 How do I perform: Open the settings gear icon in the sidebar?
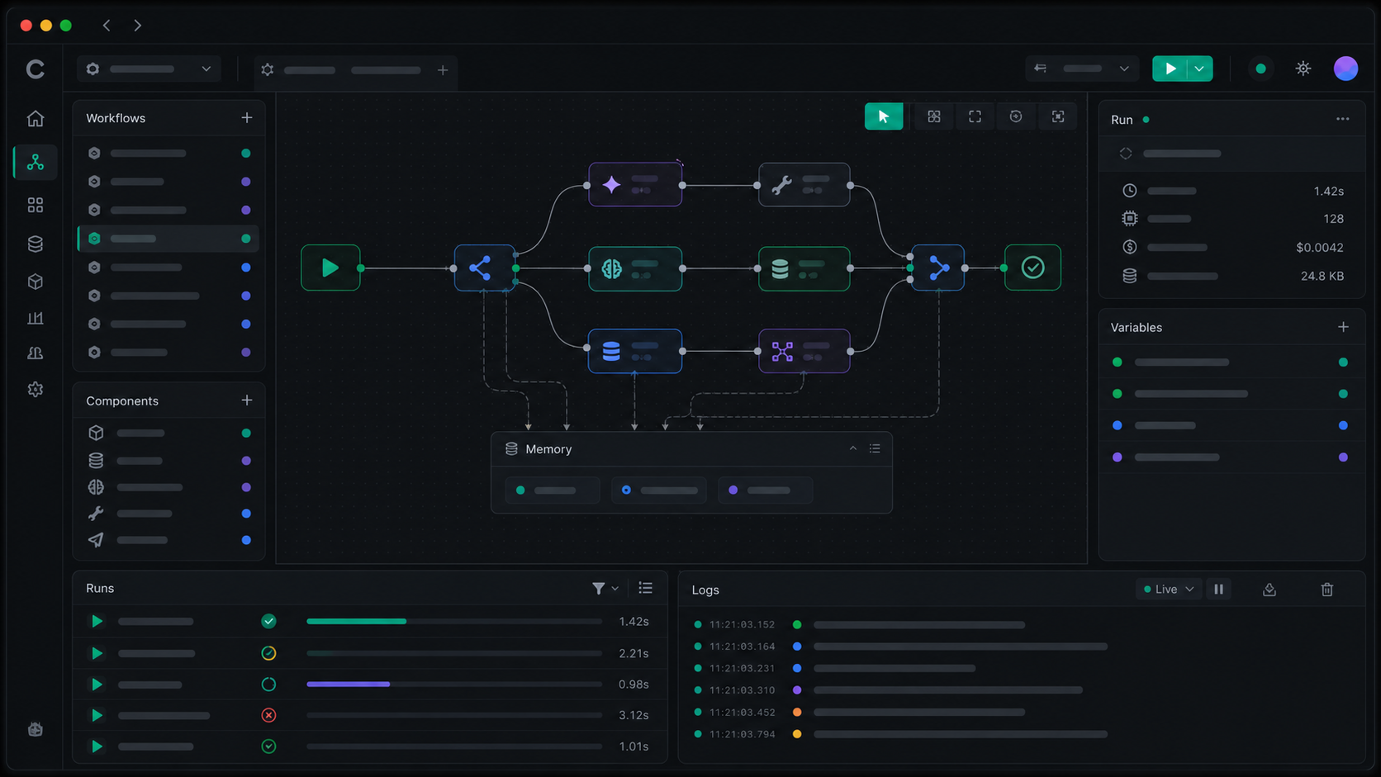tap(35, 389)
